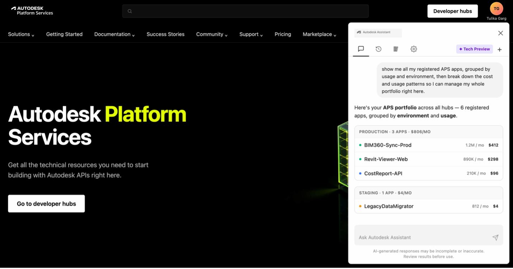This screenshot has width=513, height=269.
Task: Close the Autodesk Assistant panel
Action: pos(500,33)
